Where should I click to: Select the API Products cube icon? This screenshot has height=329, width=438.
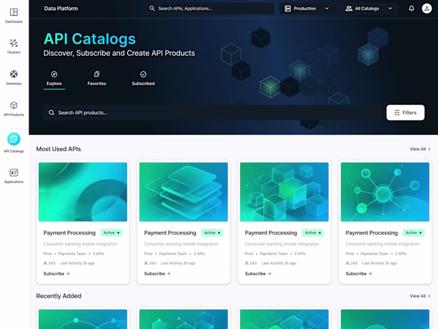[14, 105]
